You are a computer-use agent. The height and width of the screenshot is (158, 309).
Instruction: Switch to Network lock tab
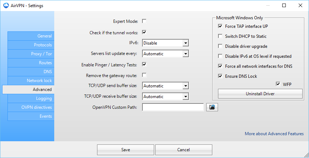(31, 80)
